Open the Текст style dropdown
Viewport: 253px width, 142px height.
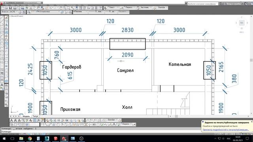point(113,8)
